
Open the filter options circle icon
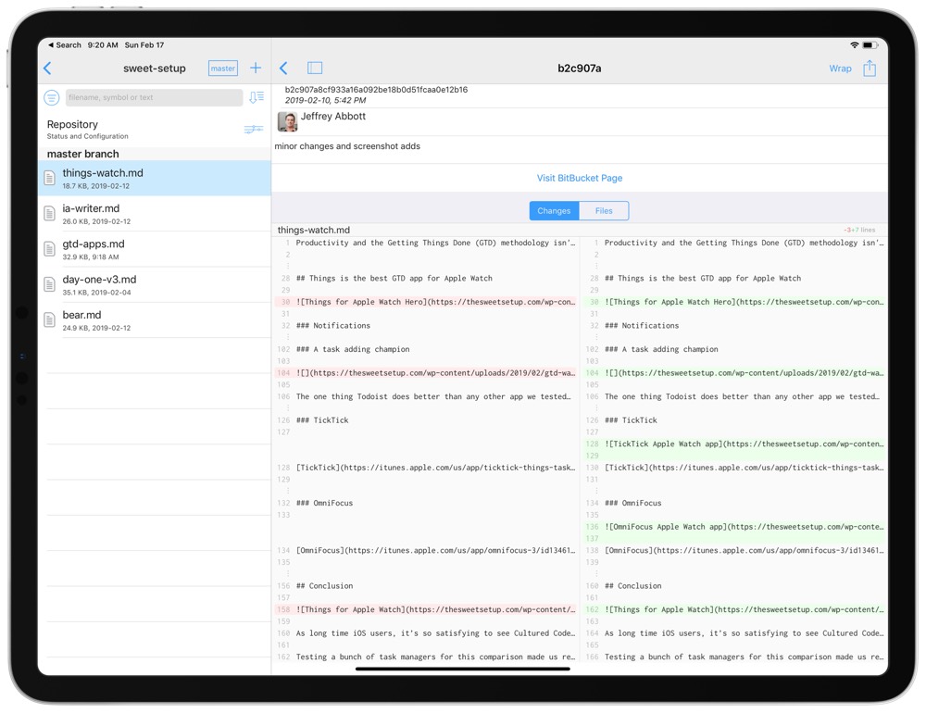click(x=51, y=97)
